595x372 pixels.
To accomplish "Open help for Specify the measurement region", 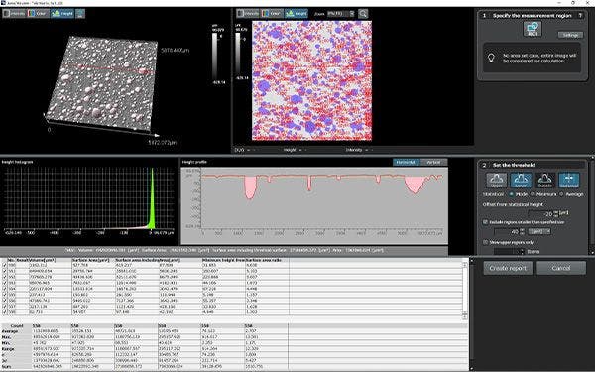I will (580, 16).
